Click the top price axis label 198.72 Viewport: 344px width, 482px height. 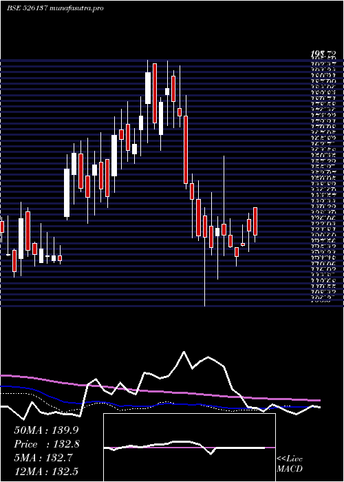pyautogui.click(x=323, y=54)
